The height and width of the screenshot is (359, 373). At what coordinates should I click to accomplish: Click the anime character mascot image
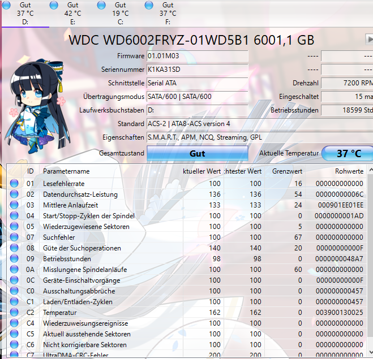coord(38,106)
